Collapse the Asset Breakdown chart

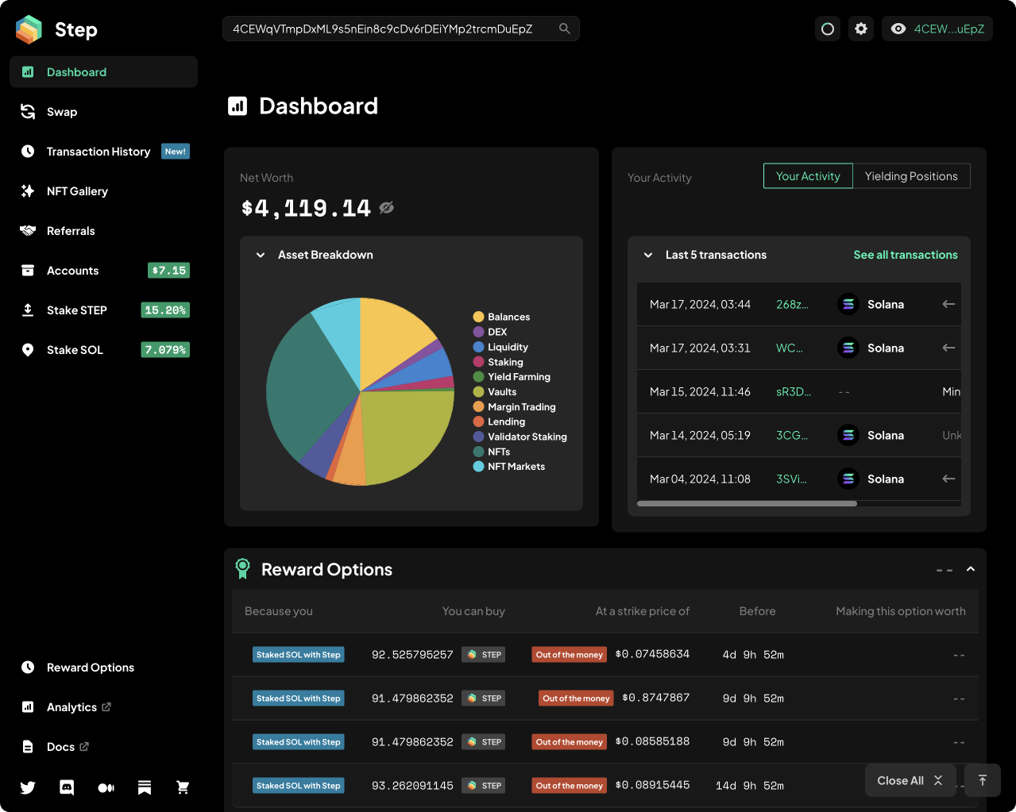(261, 255)
